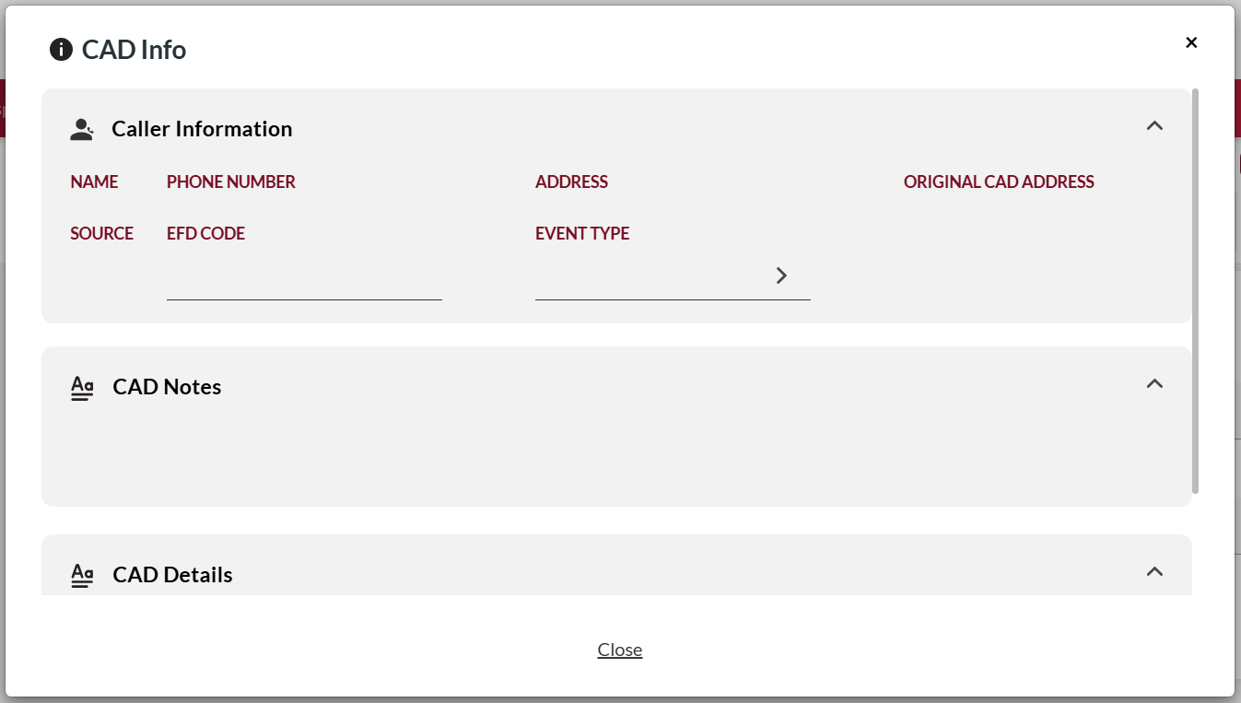This screenshot has width=1241, height=703.
Task: Focus the EFD Code input field
Action: 304,281
